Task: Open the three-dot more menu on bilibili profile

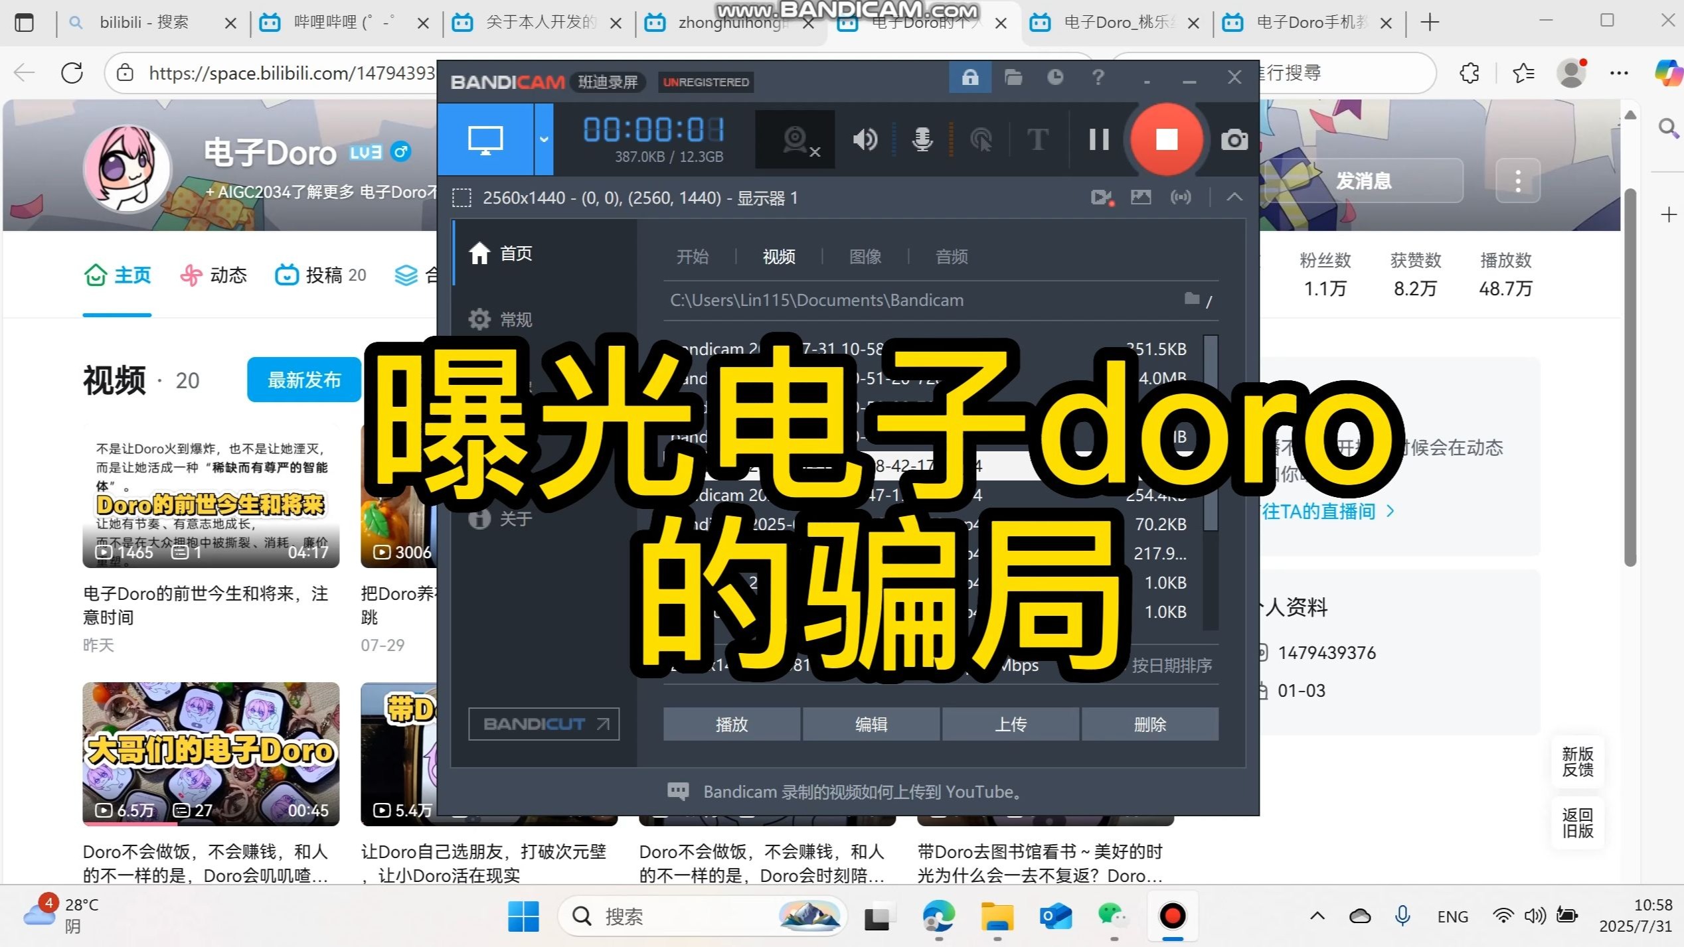Action: (x=1518, y=181)
